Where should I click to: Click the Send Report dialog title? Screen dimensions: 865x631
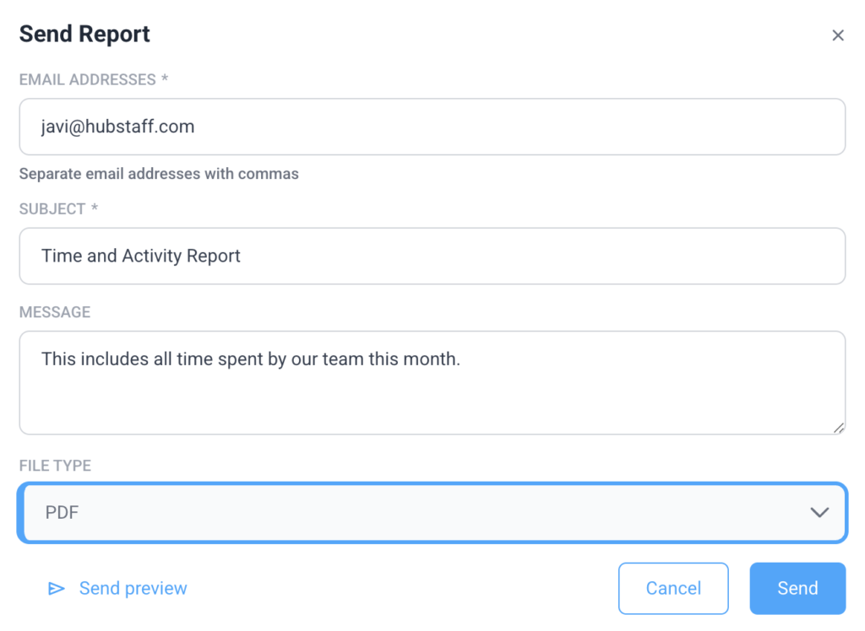point(84,35)
